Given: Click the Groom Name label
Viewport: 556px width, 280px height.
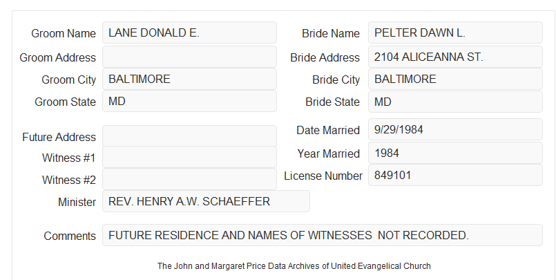Looking at the screenshot, I should pos(64,33).
